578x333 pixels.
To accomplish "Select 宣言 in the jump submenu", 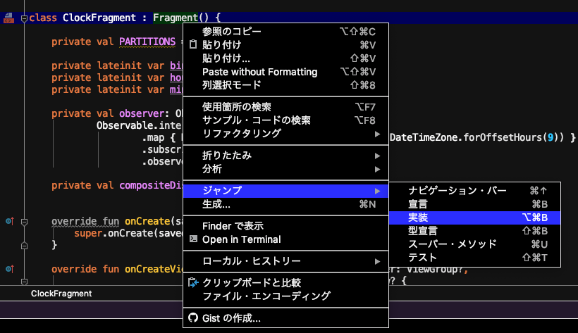I will pyautogui.click(x=475, y=204).
